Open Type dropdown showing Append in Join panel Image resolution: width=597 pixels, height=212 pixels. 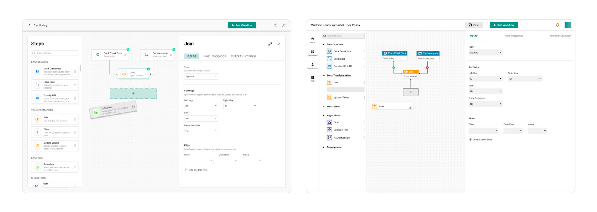pyautogui.click(x=201, y=76)
